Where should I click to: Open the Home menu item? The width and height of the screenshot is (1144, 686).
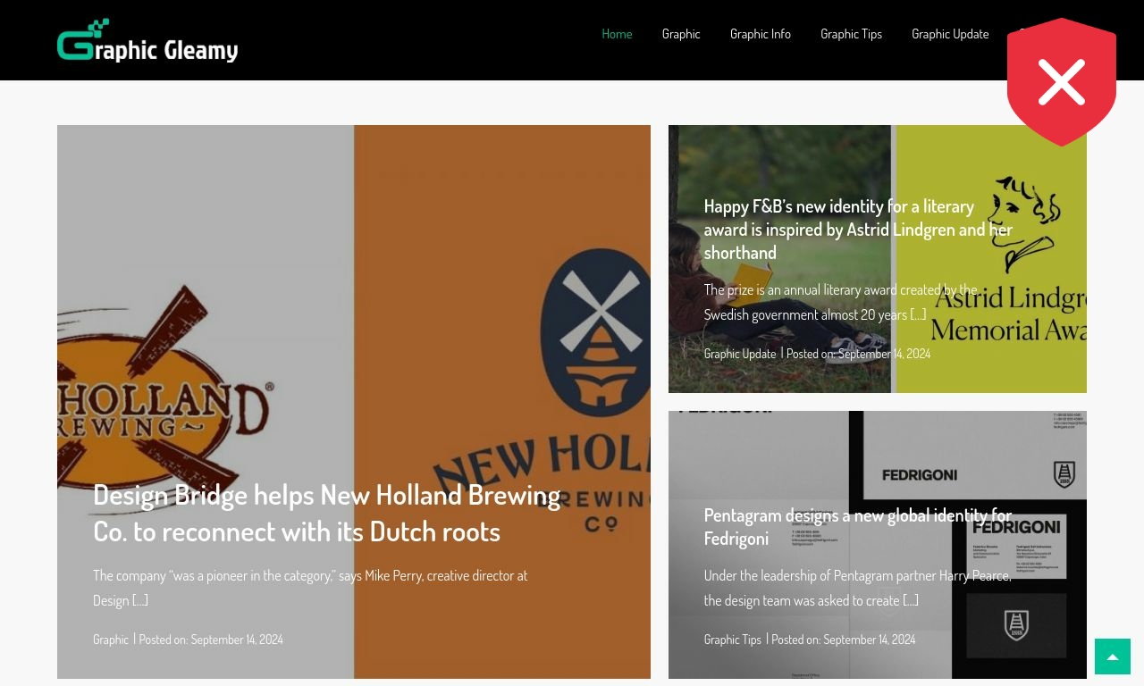pos(617,34)
